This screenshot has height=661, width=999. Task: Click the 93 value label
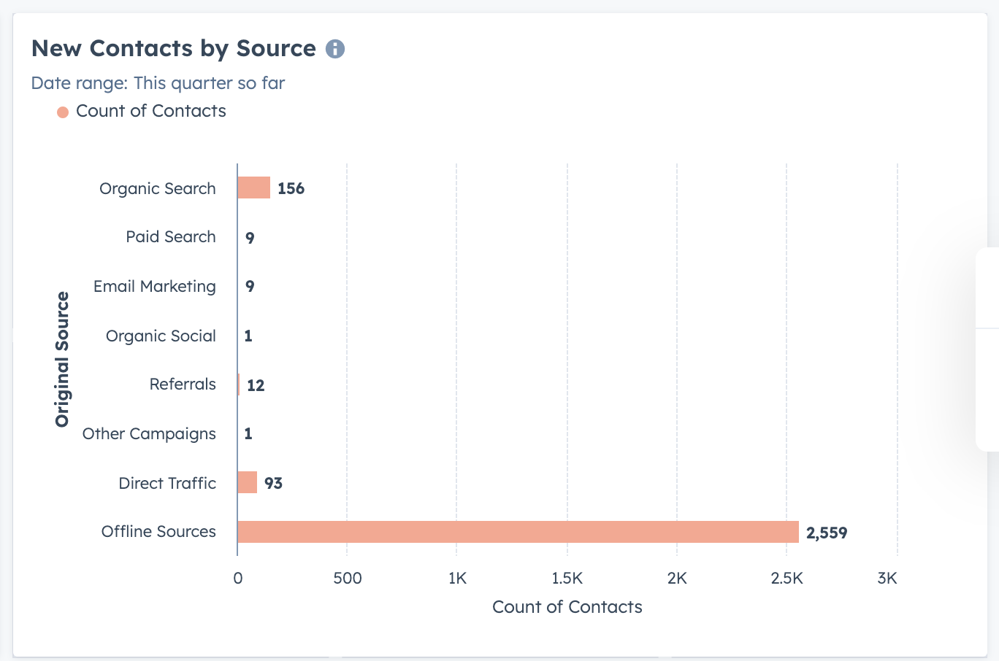pyautogui.click(x=273, y=483)
